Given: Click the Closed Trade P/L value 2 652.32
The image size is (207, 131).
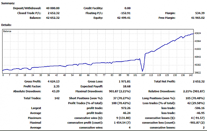Looking at the screenshot, I should click(x=54, y=13).
